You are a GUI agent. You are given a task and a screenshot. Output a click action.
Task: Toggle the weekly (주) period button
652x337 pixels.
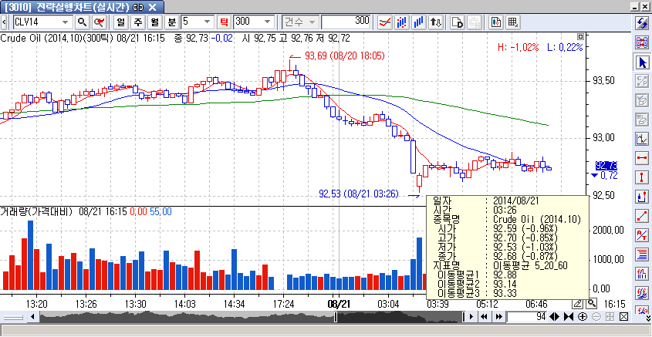click(x=137, y=22)
